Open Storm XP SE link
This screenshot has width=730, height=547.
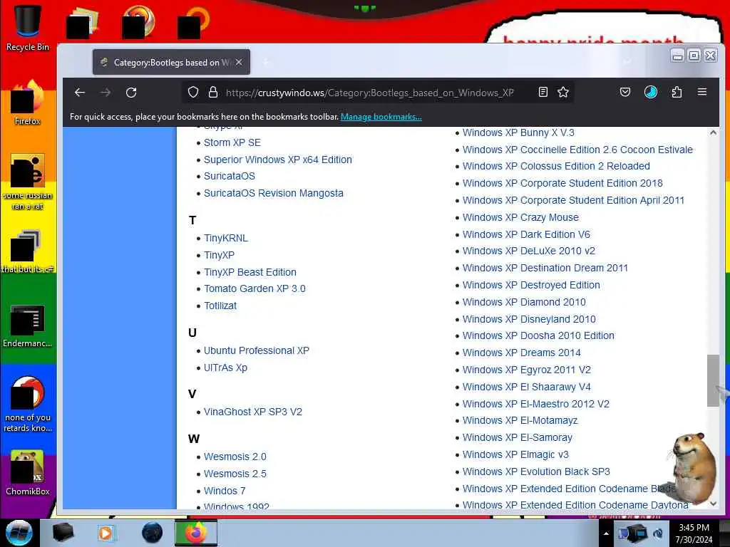pyautogui.click(x=232, y=142)
